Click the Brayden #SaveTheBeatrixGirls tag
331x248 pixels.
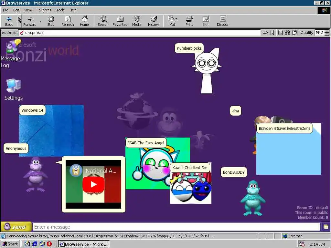pyautogui.click(x=284, y=129)
